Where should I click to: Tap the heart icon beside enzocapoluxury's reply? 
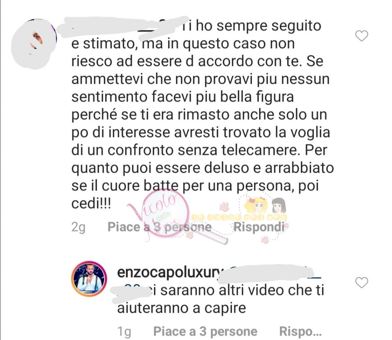click(361, 283)
